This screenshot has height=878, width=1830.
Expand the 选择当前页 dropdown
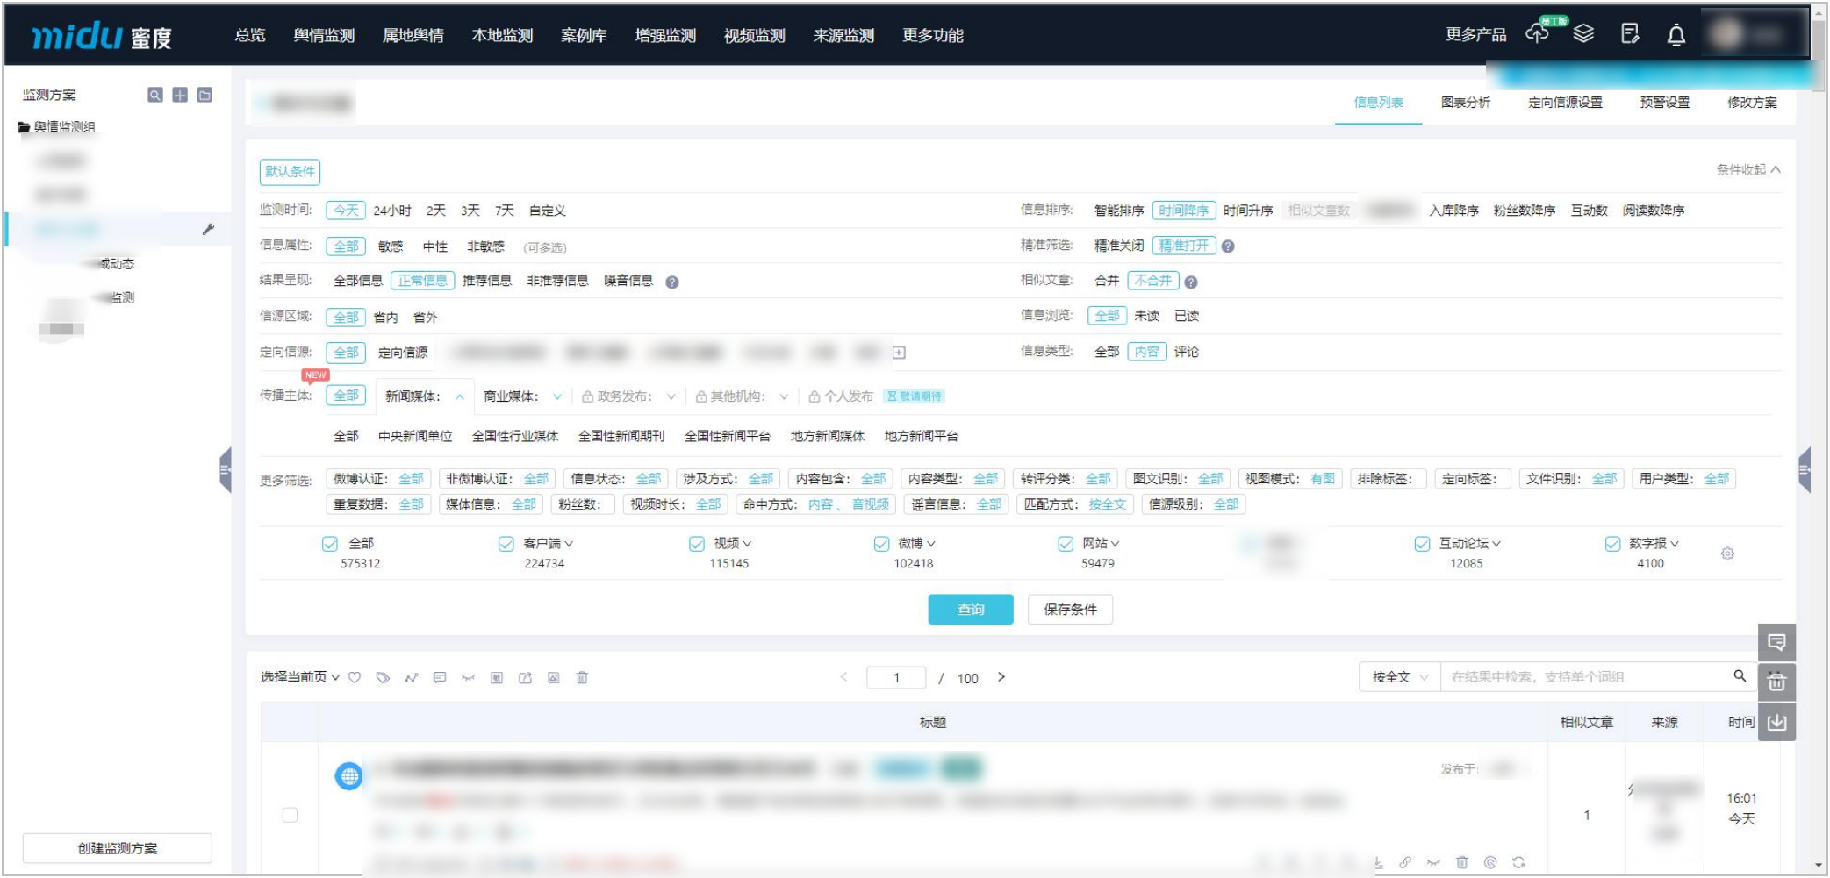click(300, 677)
